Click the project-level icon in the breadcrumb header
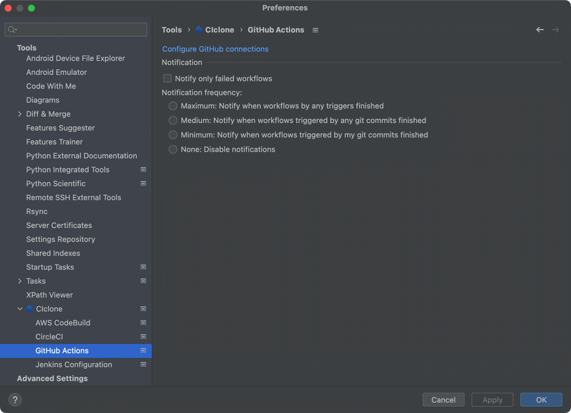This screenshot has height=413, width=571. (x=316, y=30)
